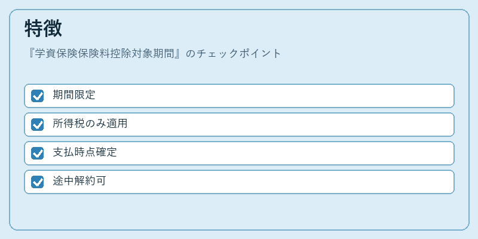Click empty space inside 所得税のみ適用 row

point(290,124)
